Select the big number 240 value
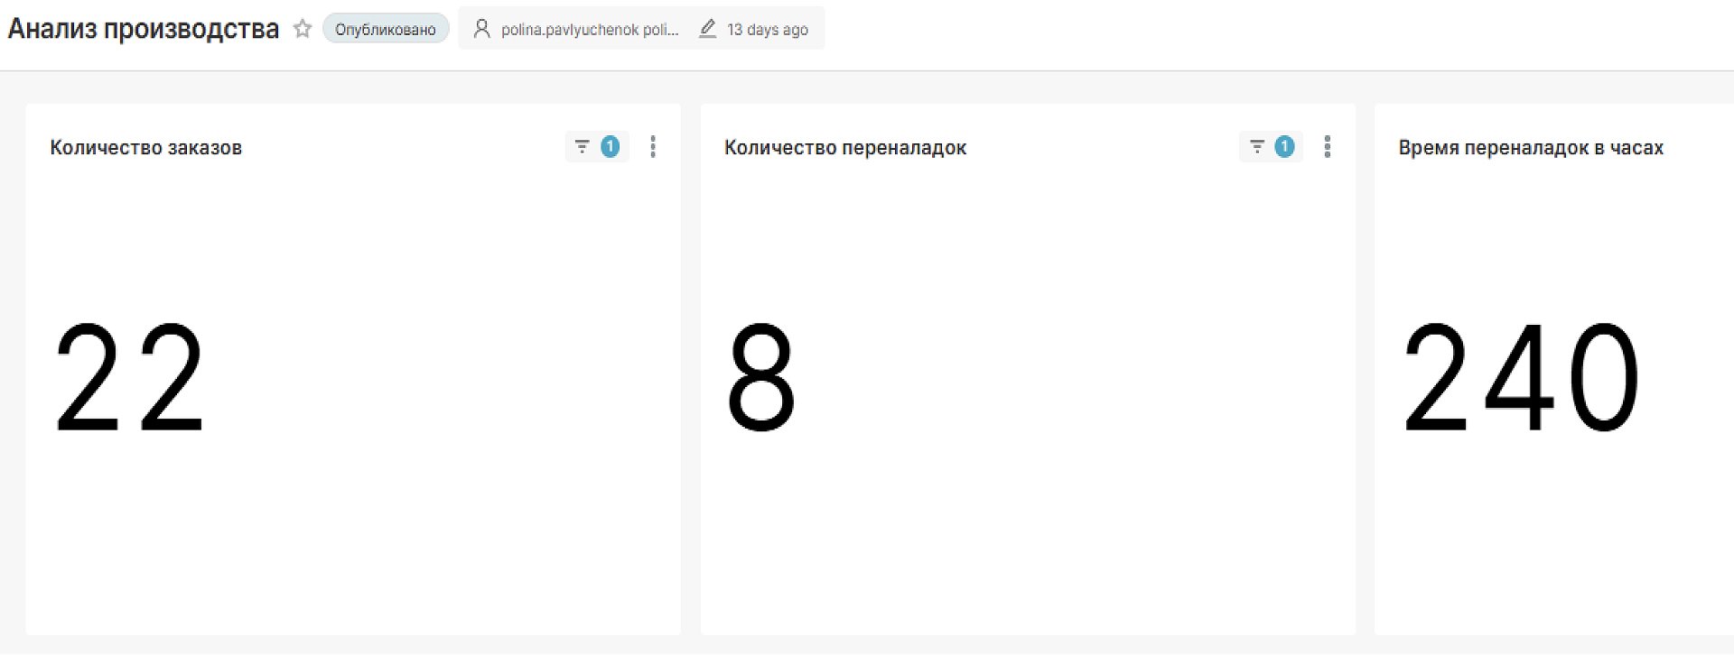 tap(1521, 378)
